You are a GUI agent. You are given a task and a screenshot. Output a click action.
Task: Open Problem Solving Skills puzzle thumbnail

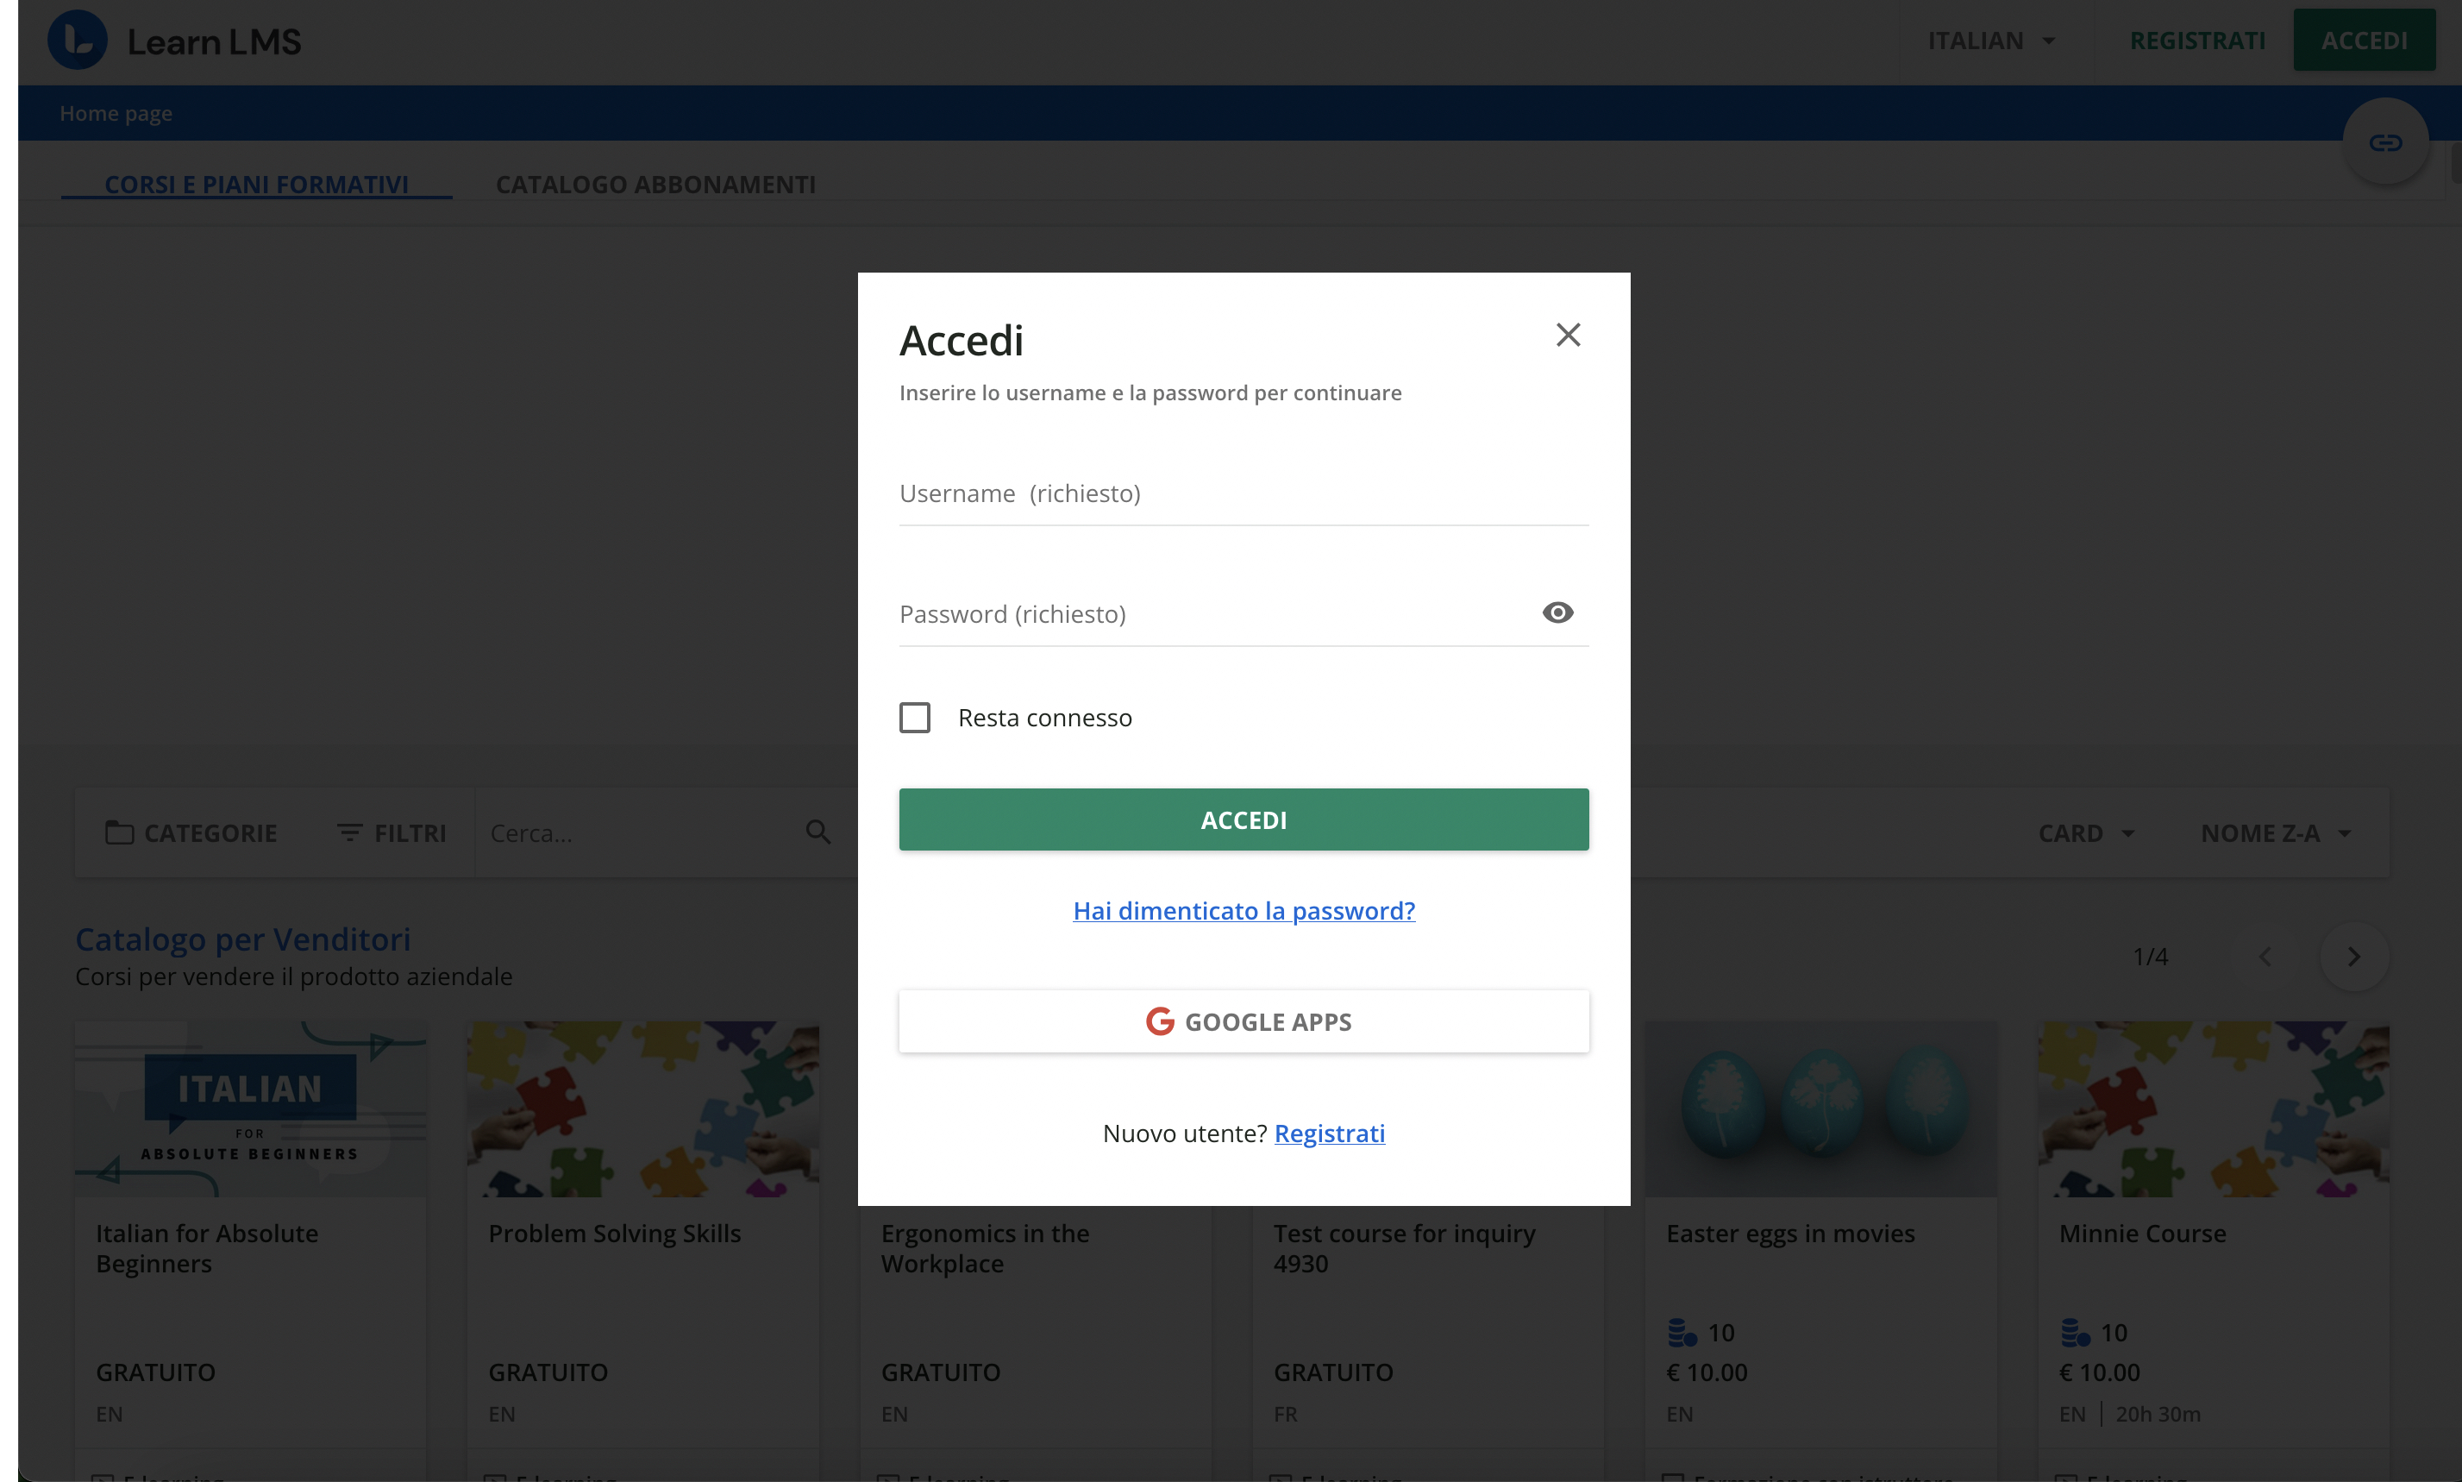pos(642,1108)
